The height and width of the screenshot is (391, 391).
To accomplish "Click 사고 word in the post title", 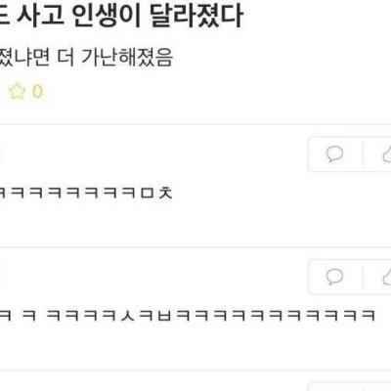I will 40,16.
